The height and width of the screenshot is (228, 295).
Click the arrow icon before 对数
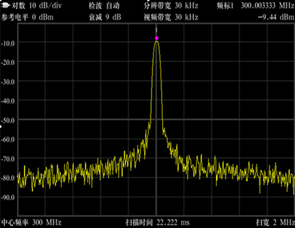point(6,6)
